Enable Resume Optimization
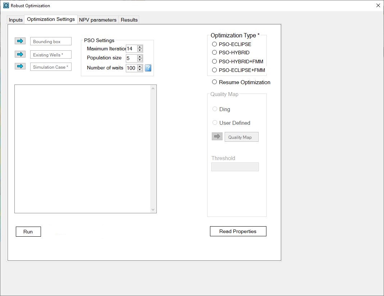The height and width of the screenshot is (296, 384). tap(214, 82)
